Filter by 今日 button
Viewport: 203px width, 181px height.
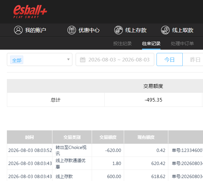coord(170,59)
